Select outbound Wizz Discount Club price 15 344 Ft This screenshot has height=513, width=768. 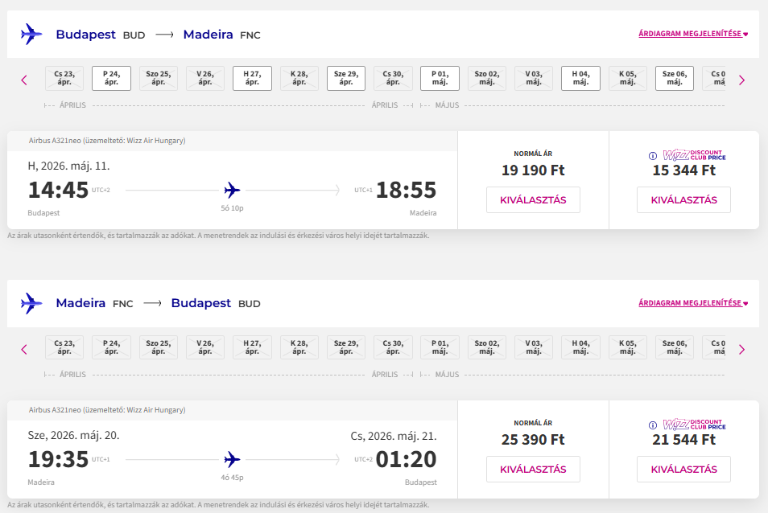683,200
